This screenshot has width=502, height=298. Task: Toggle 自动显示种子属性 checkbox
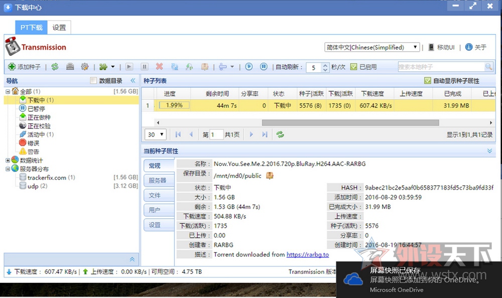427,81
